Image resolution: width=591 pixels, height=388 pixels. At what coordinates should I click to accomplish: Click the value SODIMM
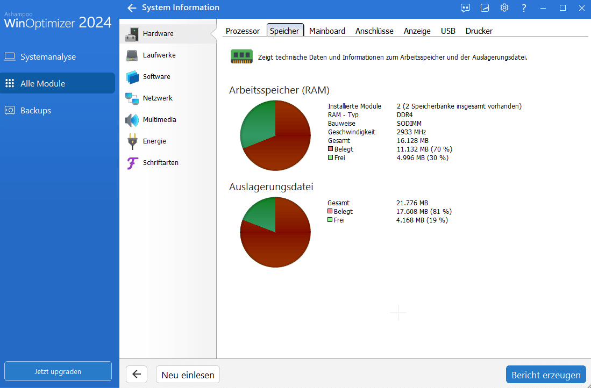(409, 123)
